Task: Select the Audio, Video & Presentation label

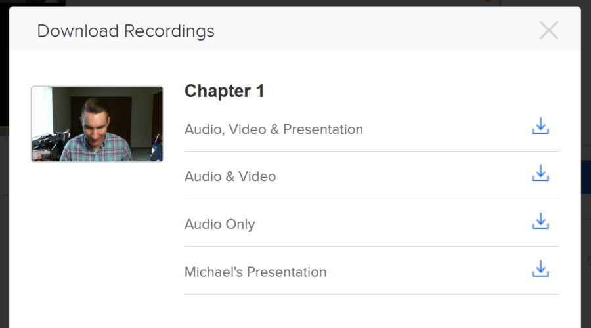Action: coord(274,129)
